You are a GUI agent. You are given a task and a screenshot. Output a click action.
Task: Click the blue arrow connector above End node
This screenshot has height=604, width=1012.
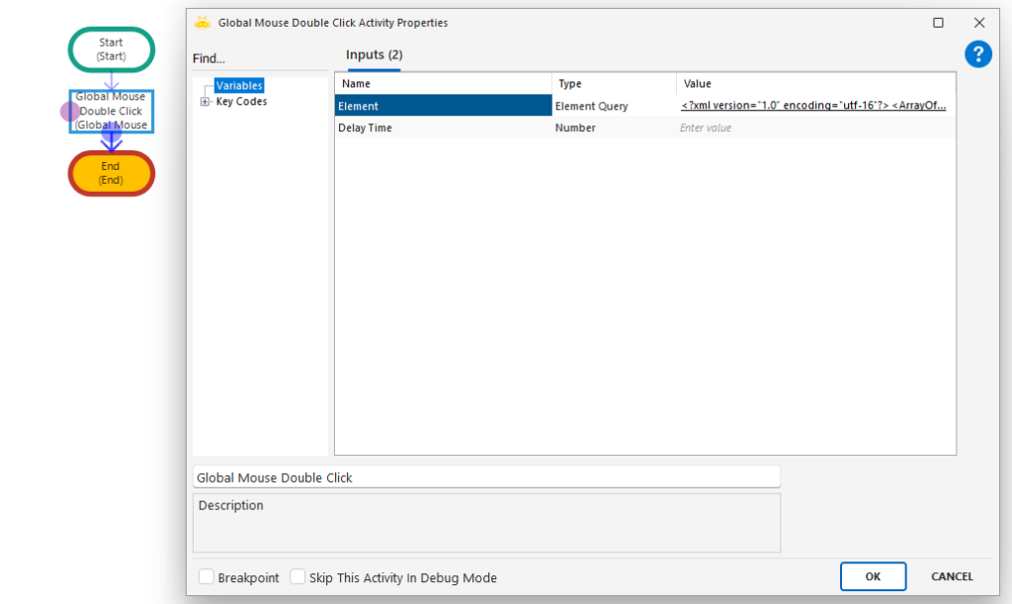pyautogui.click(x=112, y=138)
